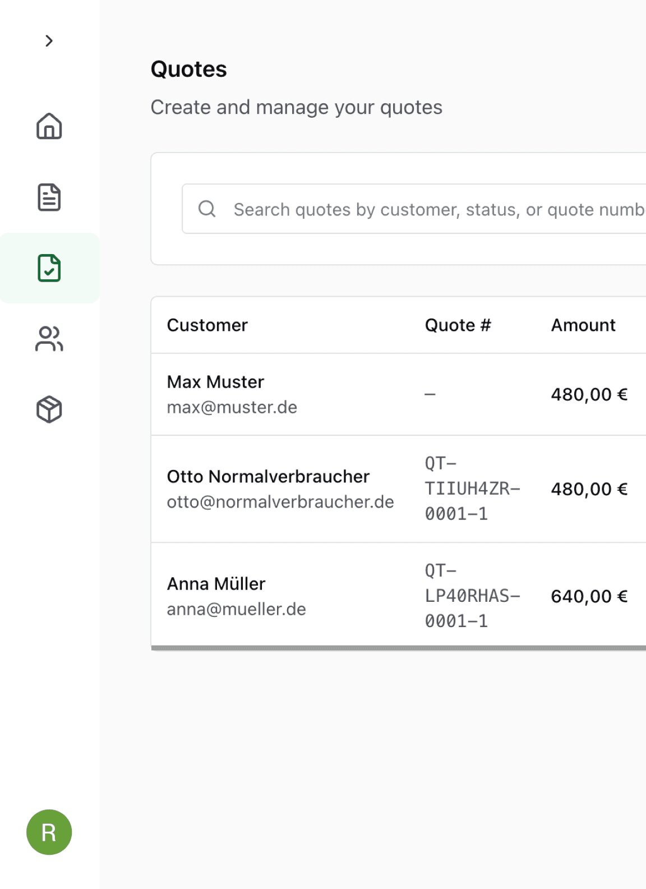The image size is (646, 889).
Task: Click the subtitle Create and manage your quotes
Action: [297, 107]
